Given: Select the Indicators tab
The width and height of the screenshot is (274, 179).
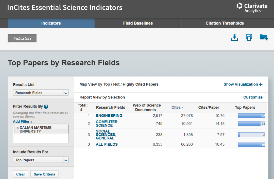Looking at the screenshot, I should 51,23.
